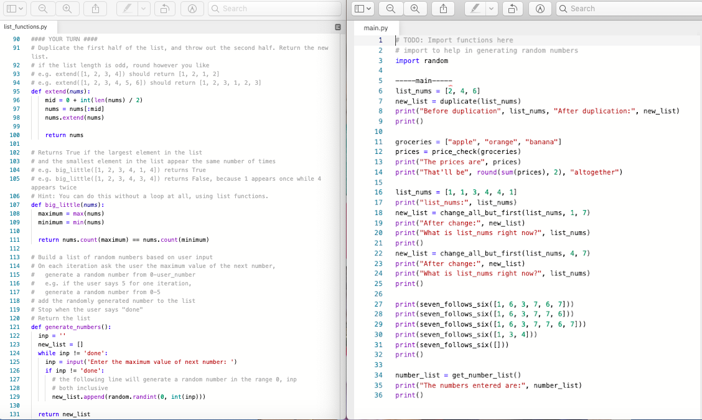702x420 pixels.
Task: Click 'def big_little(nums):' definition line
Action: tap(68, 205)
